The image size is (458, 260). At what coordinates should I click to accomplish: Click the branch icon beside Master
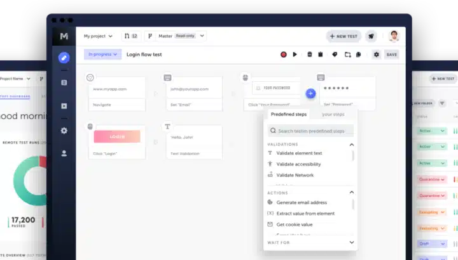150,36
